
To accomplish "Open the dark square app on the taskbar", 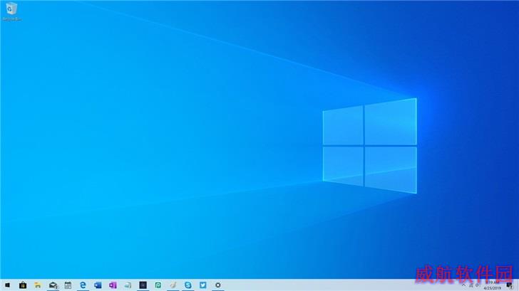I will tap(143, 285).
